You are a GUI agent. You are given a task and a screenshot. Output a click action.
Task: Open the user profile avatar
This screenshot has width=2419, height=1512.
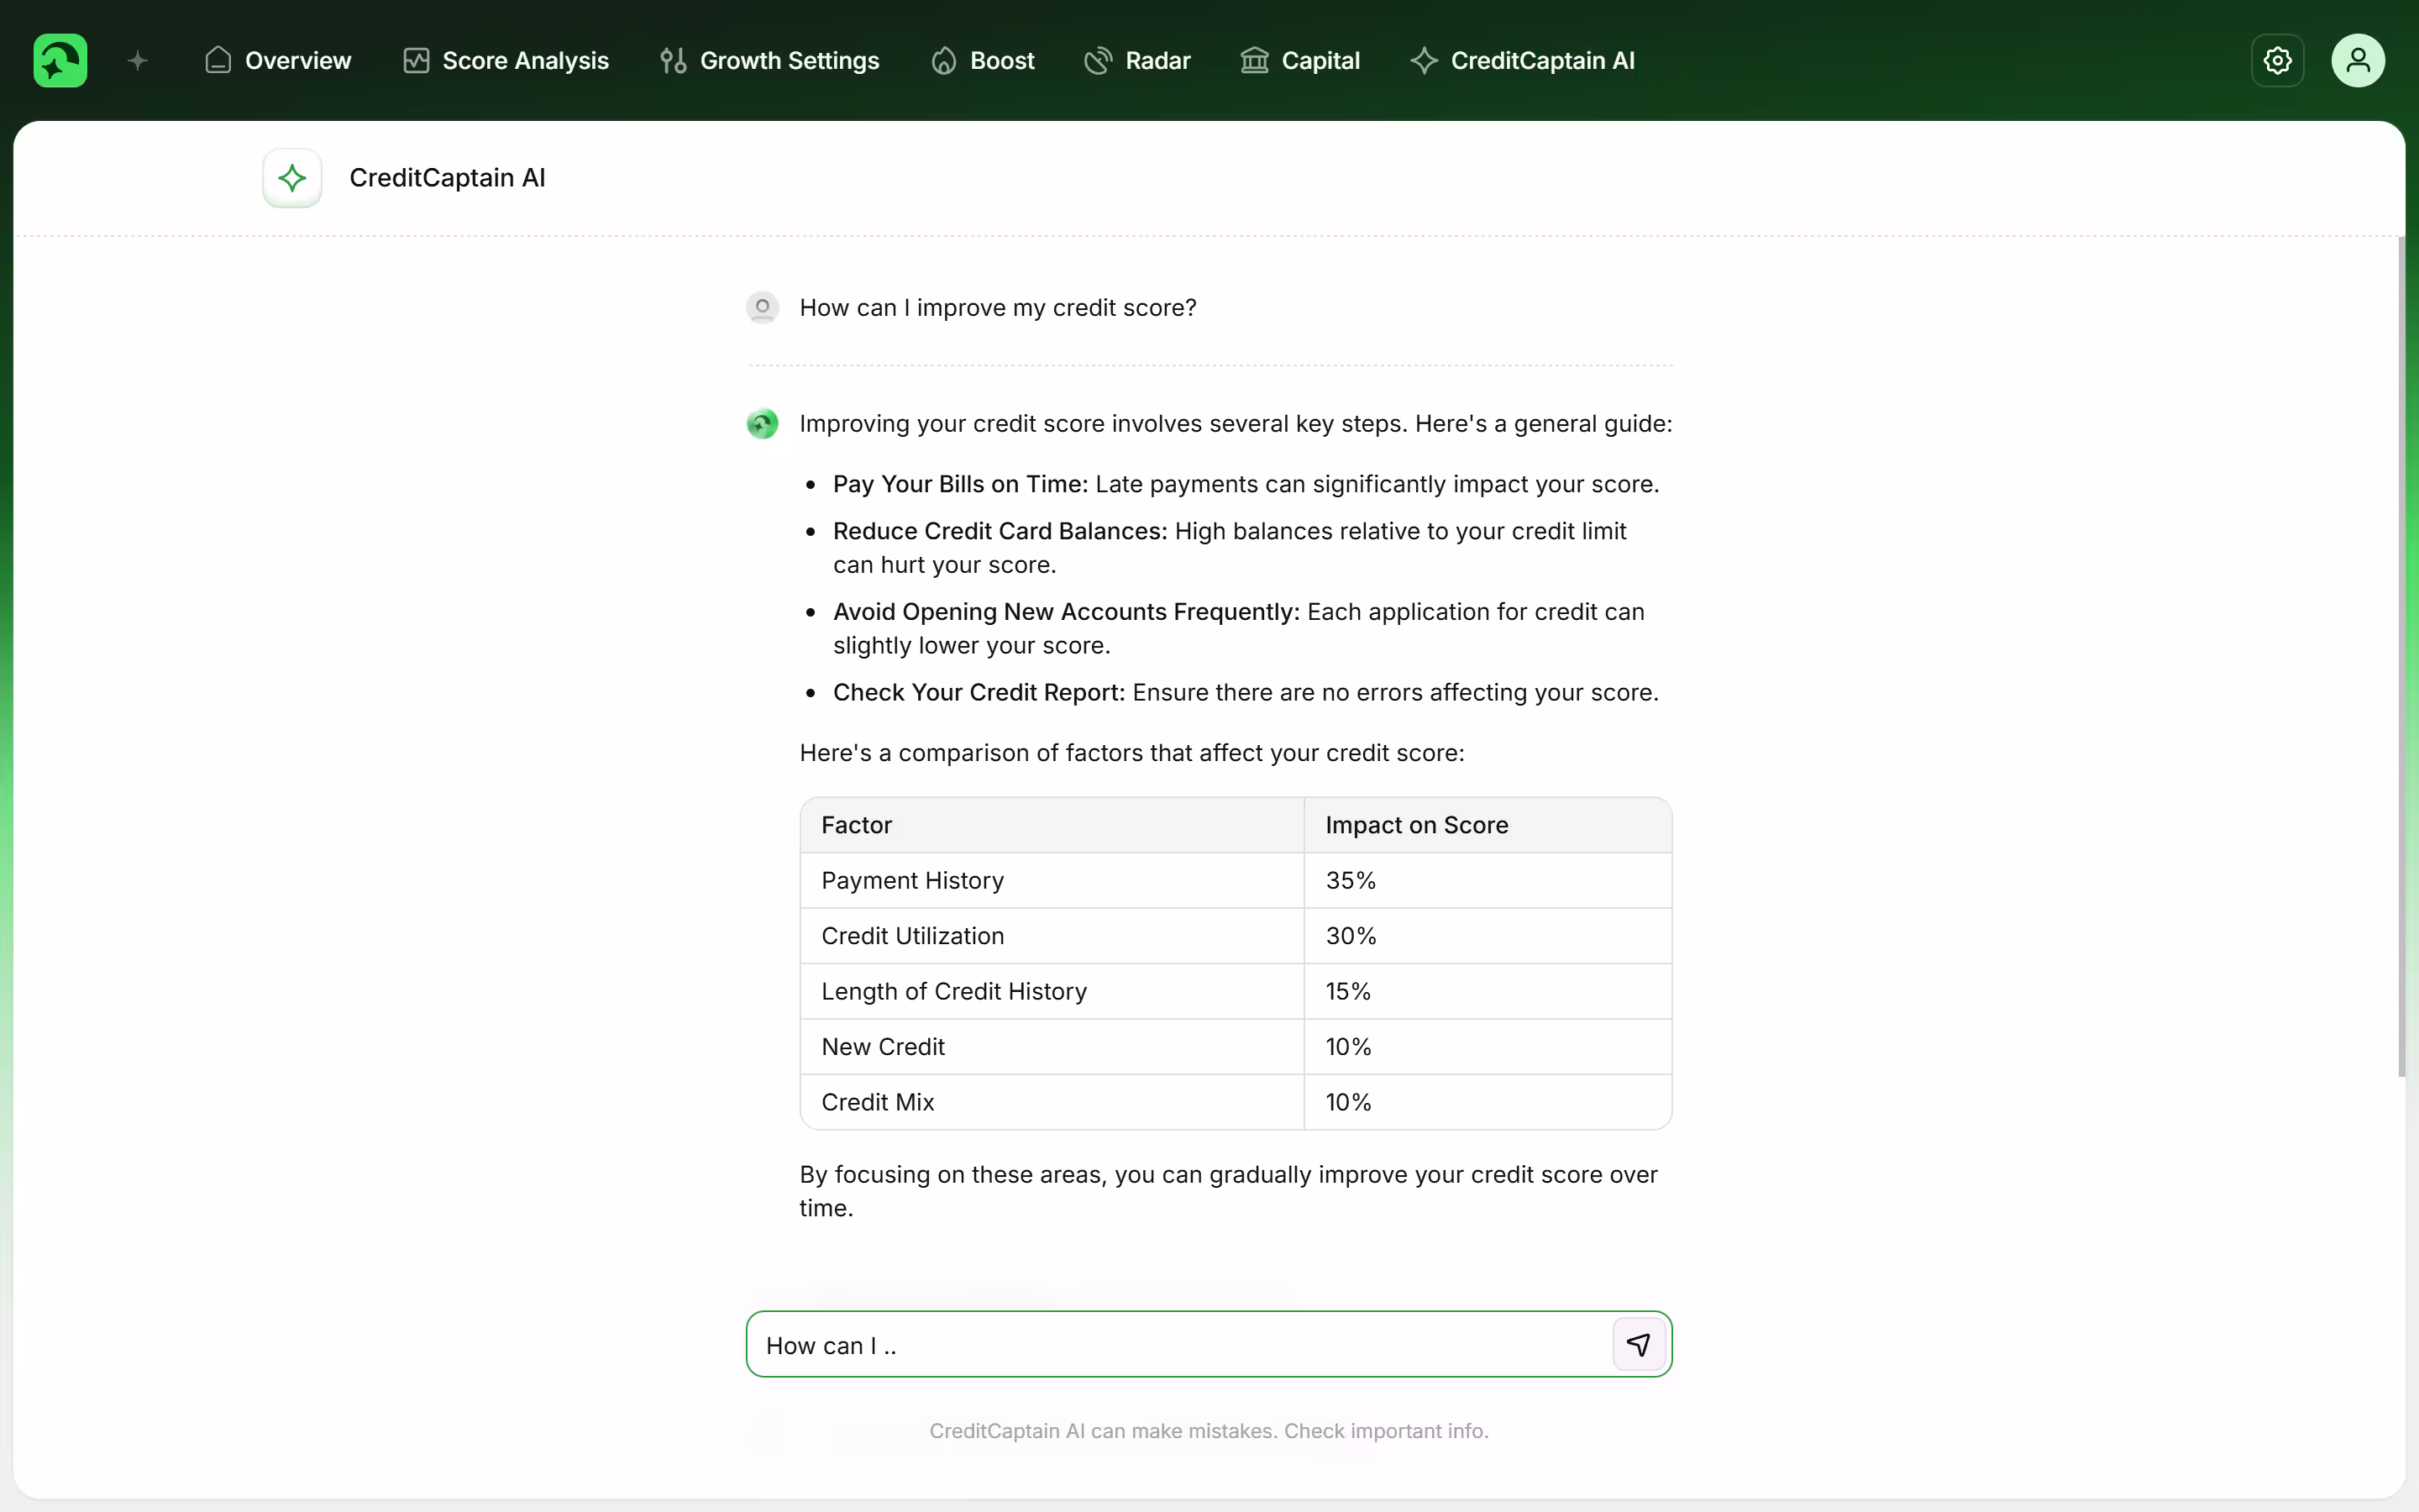click(x=2358, y=61)
